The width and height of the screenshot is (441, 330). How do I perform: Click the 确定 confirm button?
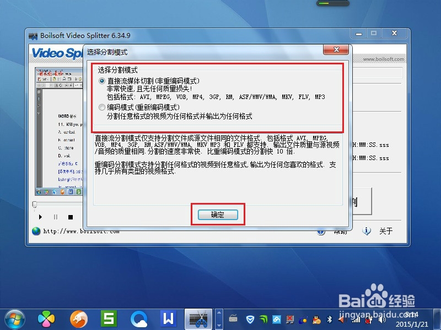(x=218, y=215)
